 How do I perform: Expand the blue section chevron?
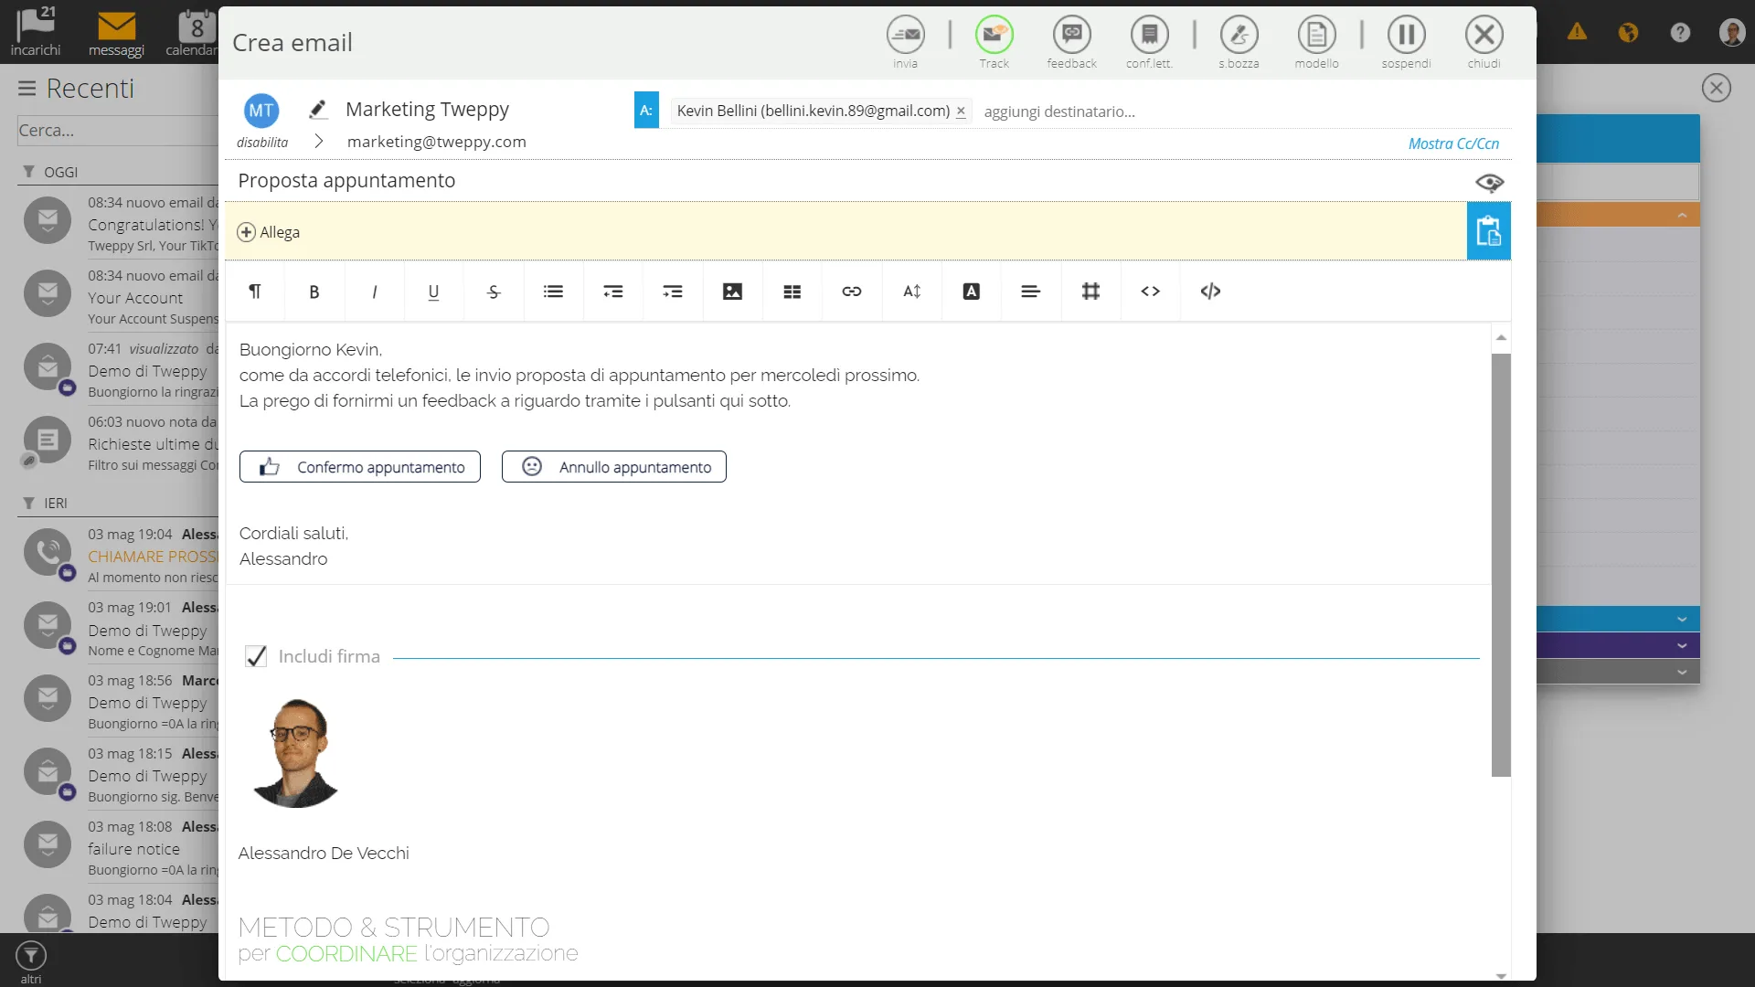click(x=1682, y=620)
